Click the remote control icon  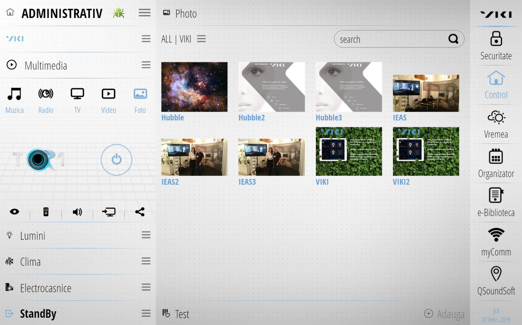(x=46, y=212)
